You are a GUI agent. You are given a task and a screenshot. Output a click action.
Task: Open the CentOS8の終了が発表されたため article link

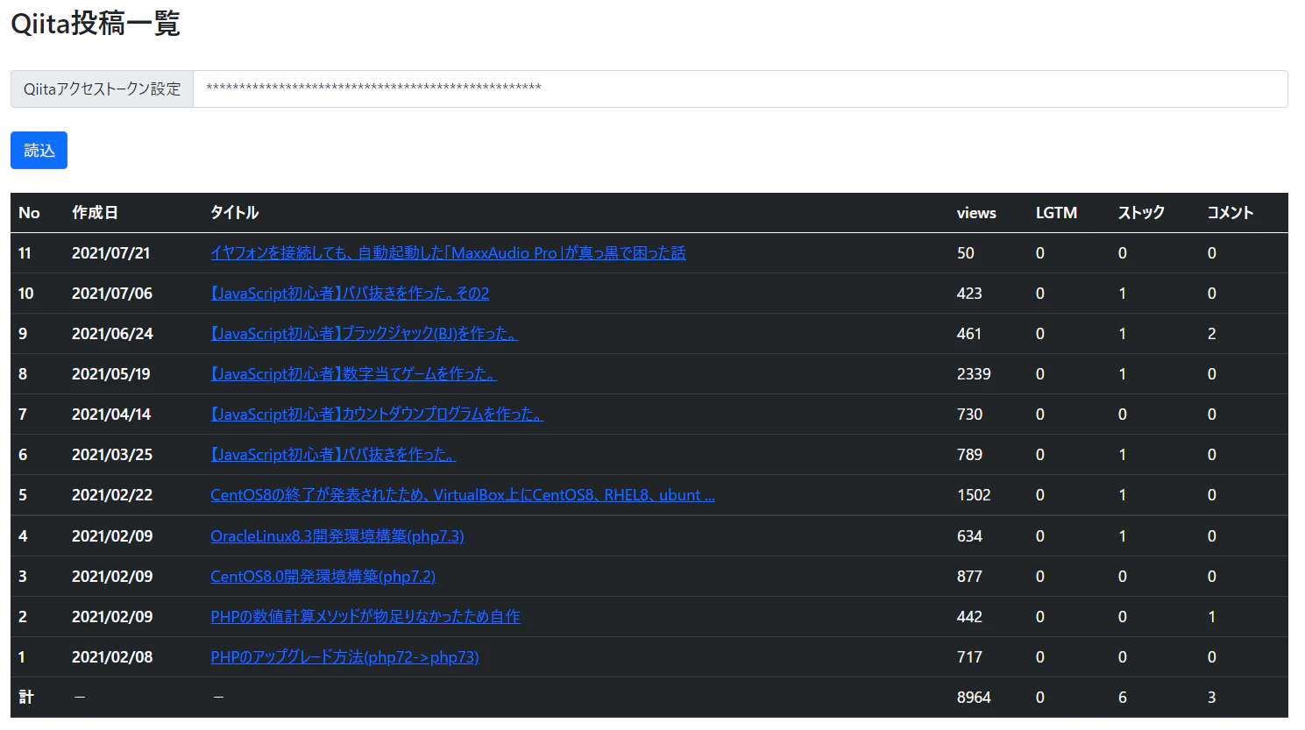click(x=463, y=495)
